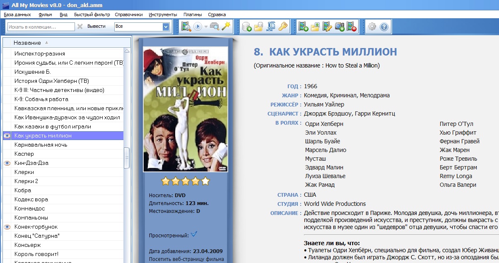Click the compress database icon
Viewport: 499px width, 263px height.
point(271,27)
